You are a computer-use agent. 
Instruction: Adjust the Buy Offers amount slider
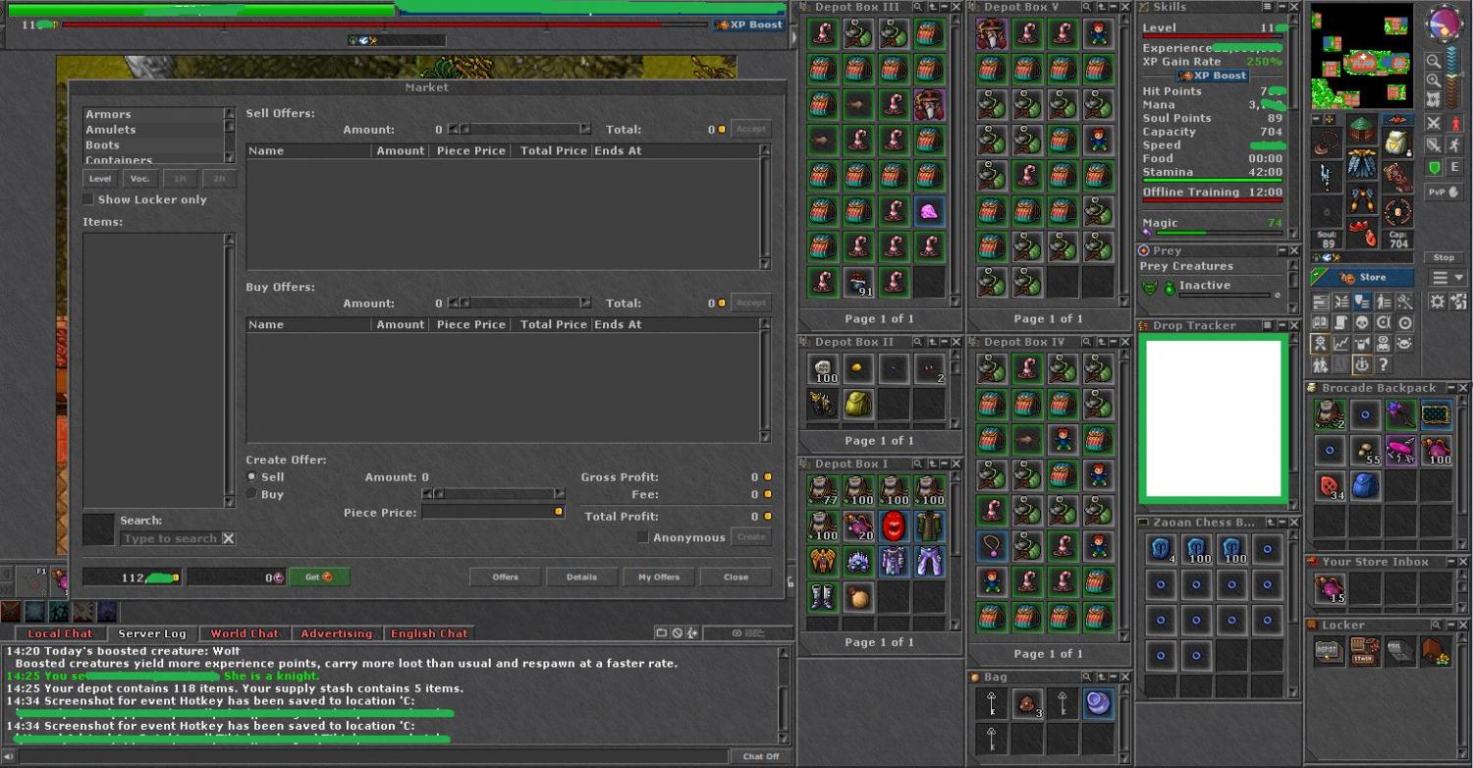520,303
